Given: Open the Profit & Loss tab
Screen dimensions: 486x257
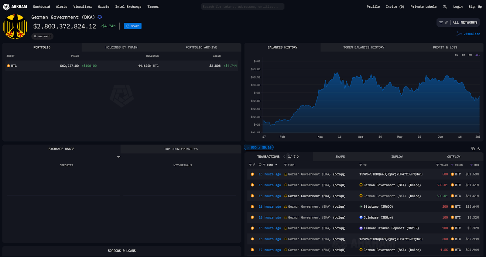Looking at the screenshot, I should [x=445, y=47].
